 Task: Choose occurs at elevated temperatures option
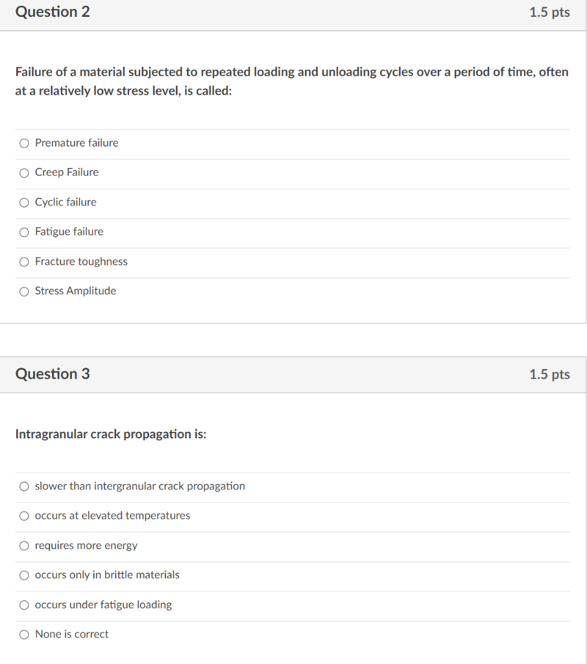(24, 516)
